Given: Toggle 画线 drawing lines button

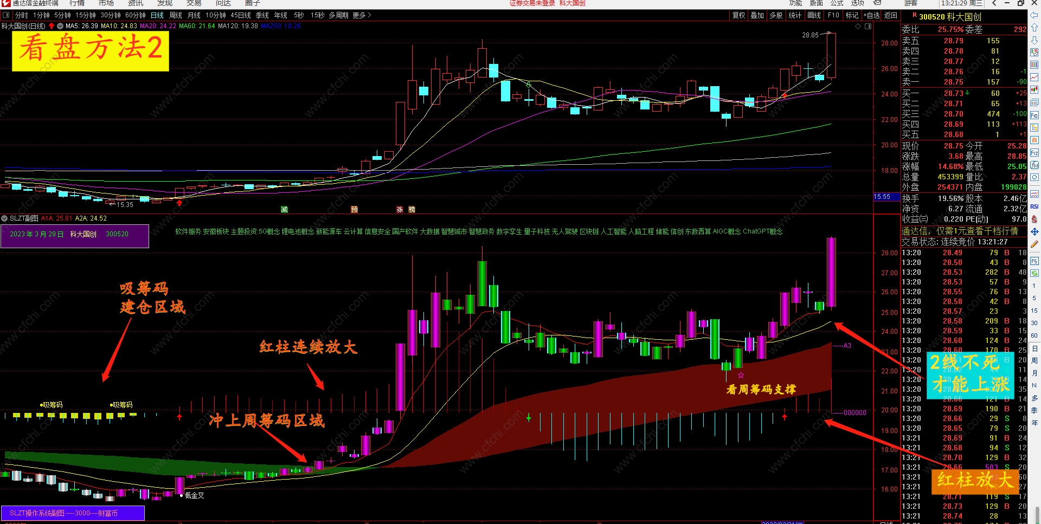Looking at the screenshot, I should 814,15.
